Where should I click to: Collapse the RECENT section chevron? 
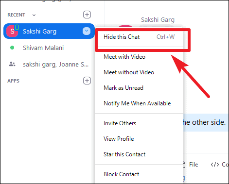(x=34, y=15)
